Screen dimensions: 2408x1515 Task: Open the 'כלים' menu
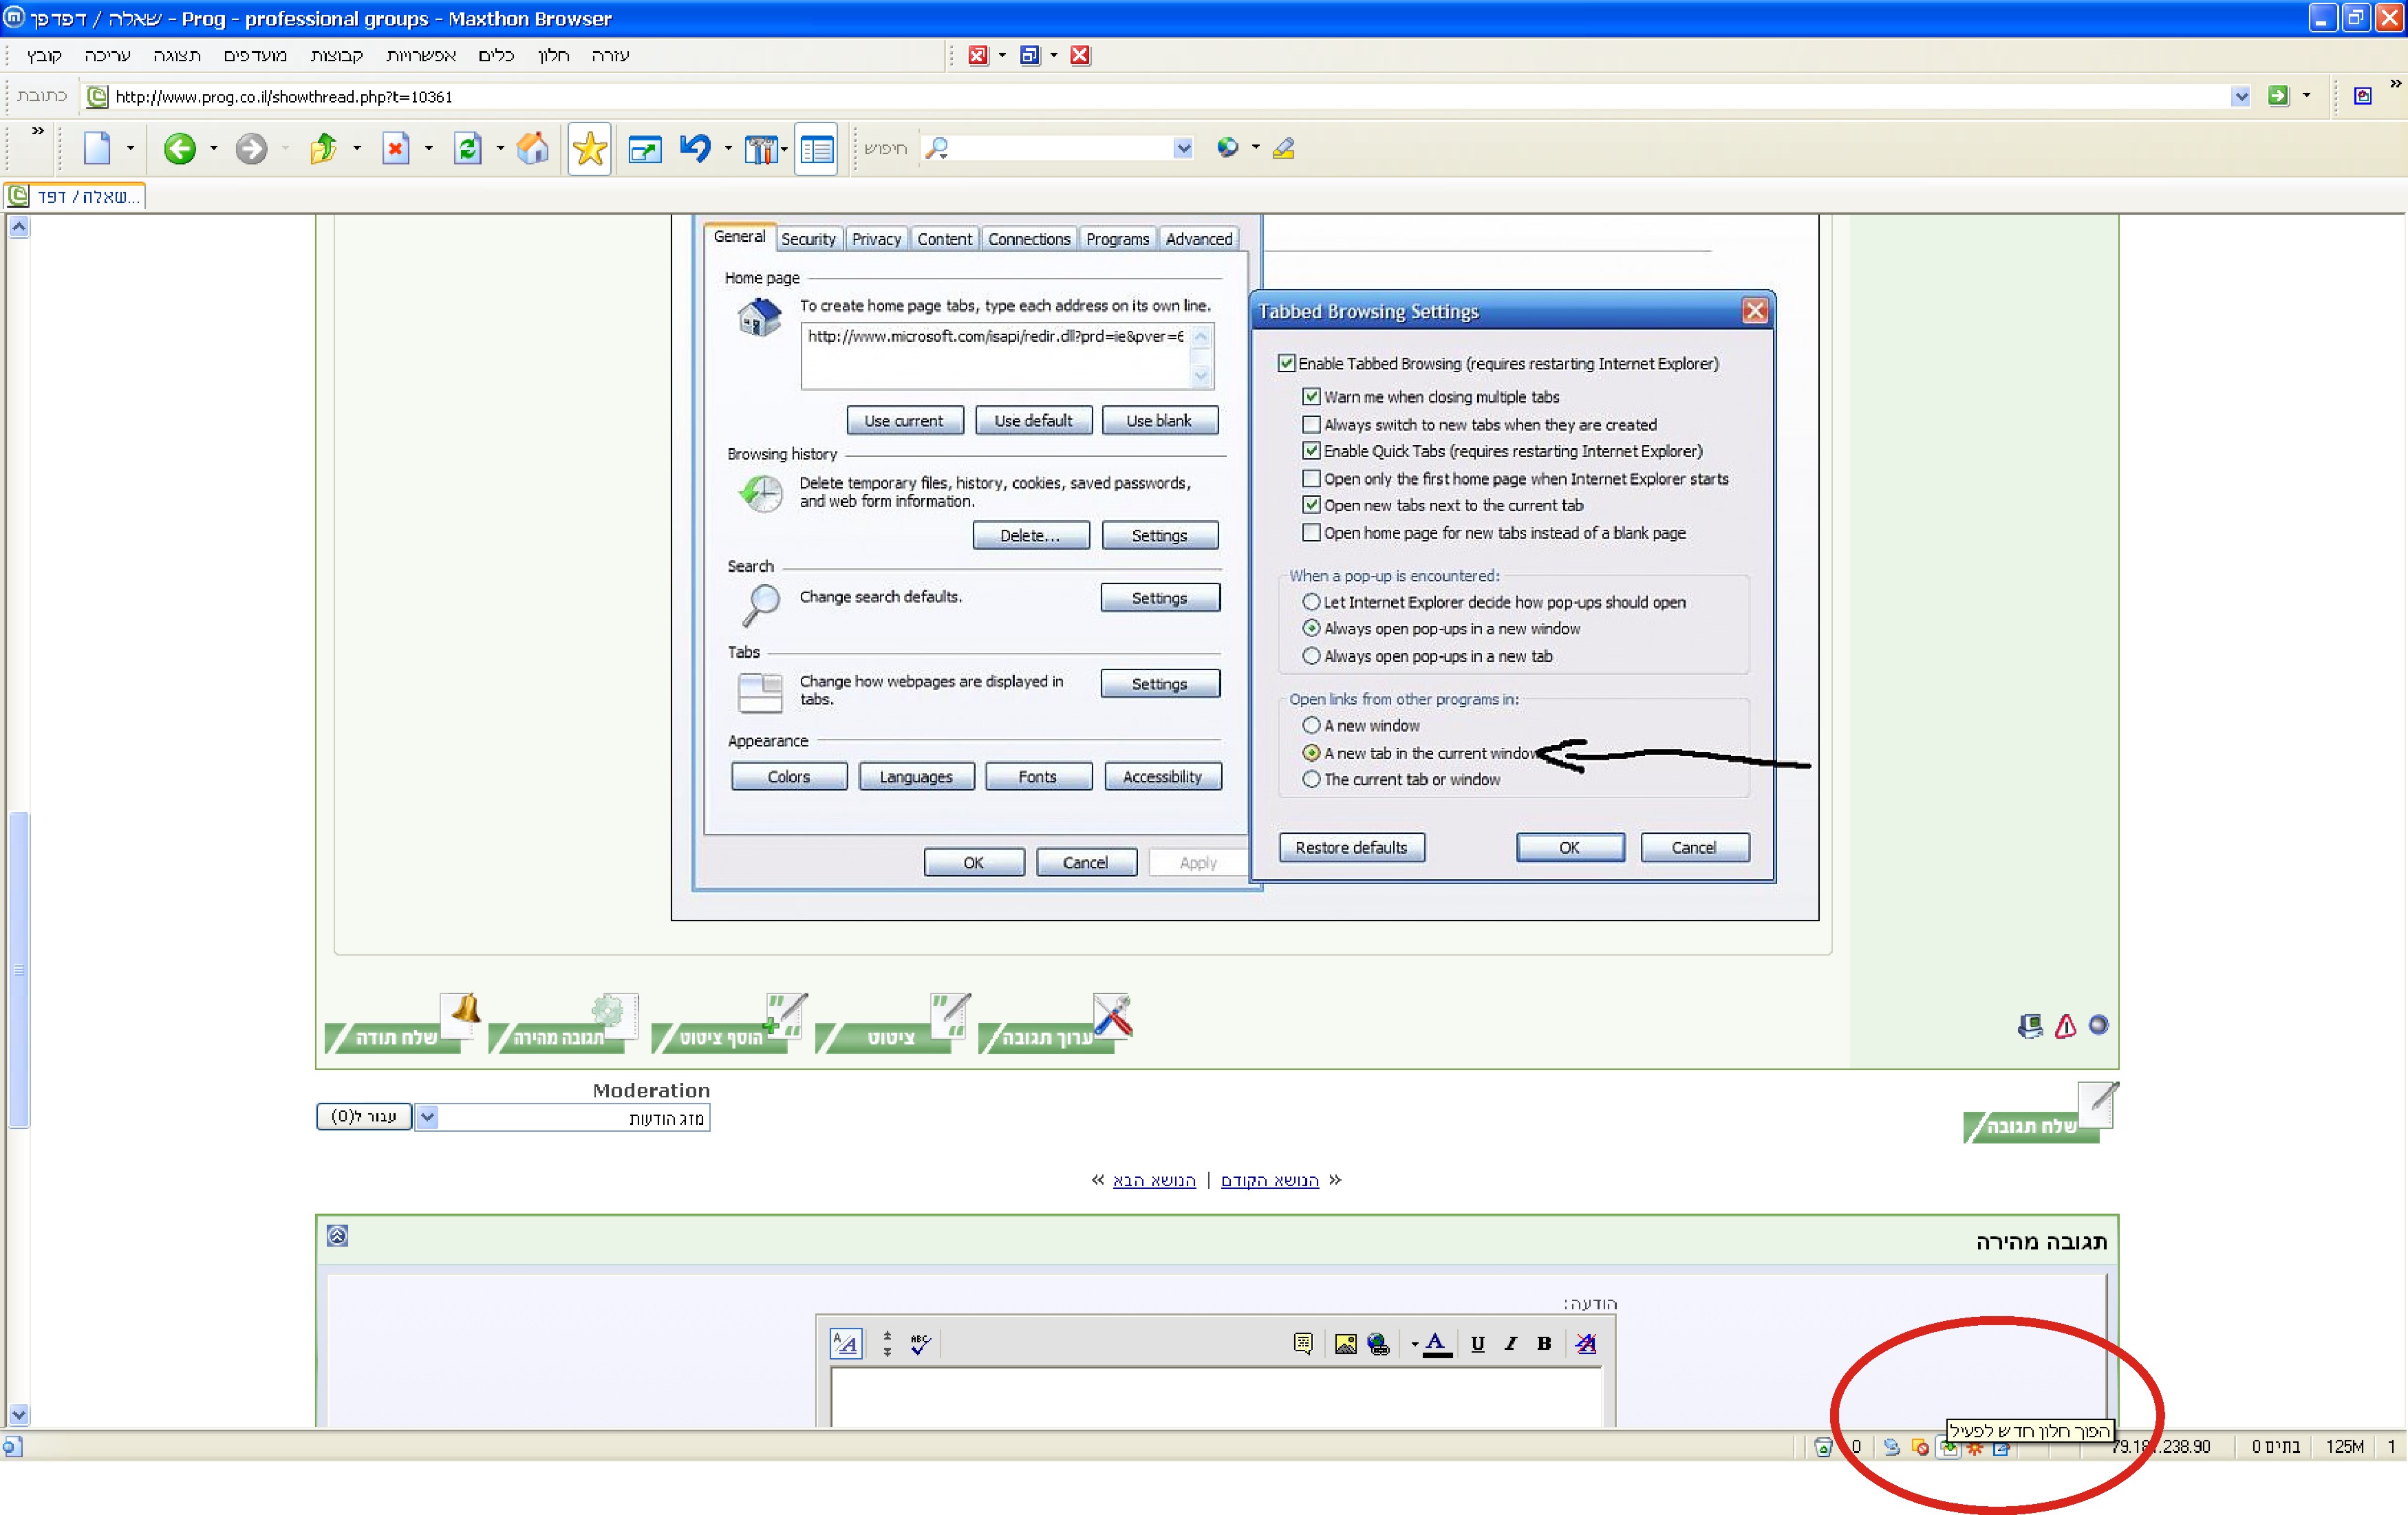click(496, 55)
